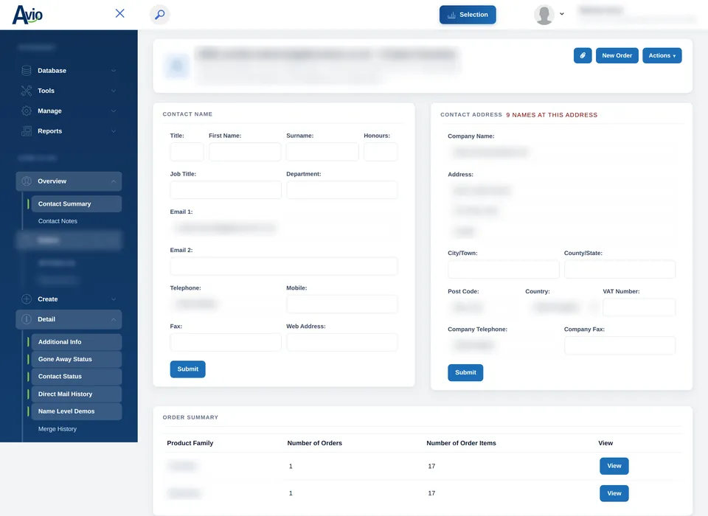Expand the Reports menu chevron
This screenshot has height=516, width=708.
[114, 131]
